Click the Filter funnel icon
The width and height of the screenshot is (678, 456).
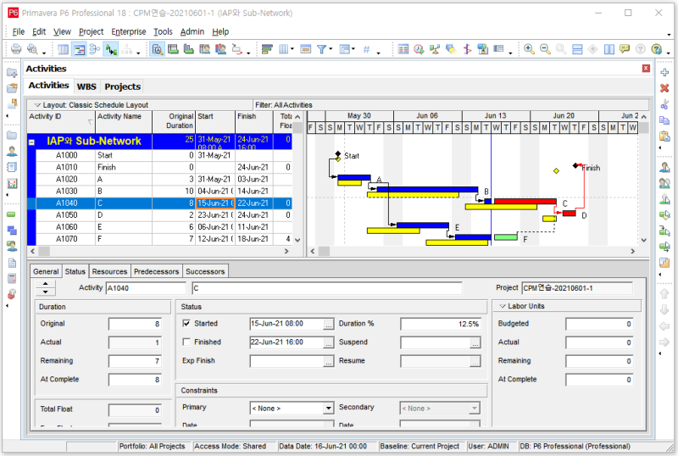point(321,49)
